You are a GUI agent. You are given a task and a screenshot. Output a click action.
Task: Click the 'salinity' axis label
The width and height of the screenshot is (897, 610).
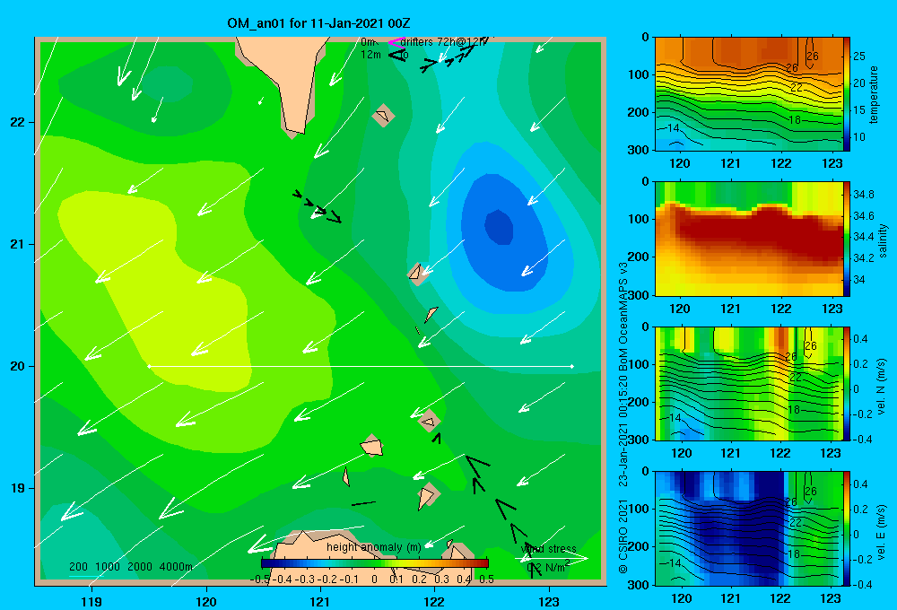(882, 240)
